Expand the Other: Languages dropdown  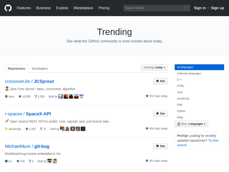pyautogui.click(x=191, y=124)
